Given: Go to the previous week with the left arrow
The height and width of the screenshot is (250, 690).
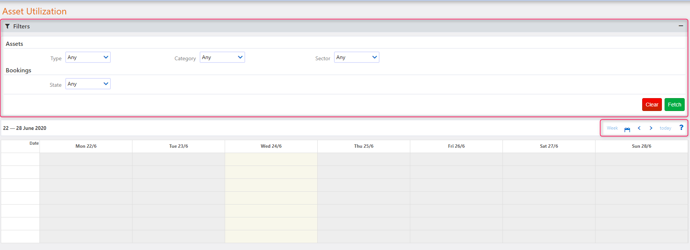Looking at the screenshot, I should click(x=639, y=128).
